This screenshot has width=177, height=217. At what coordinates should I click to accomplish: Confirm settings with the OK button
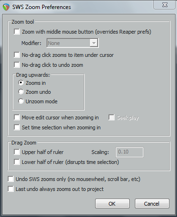[x=112, y=204]
